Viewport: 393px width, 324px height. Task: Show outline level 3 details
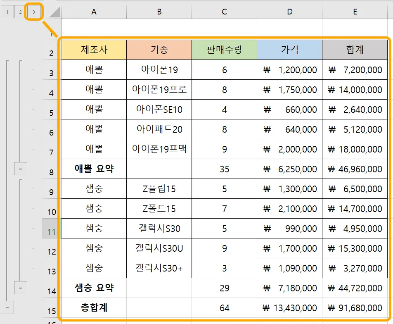(33, 12)
